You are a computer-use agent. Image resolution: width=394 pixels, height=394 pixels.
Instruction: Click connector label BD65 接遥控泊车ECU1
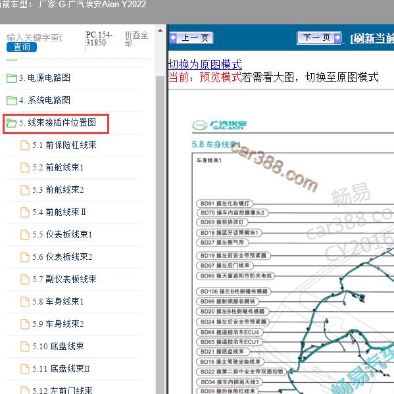point(230,342)
